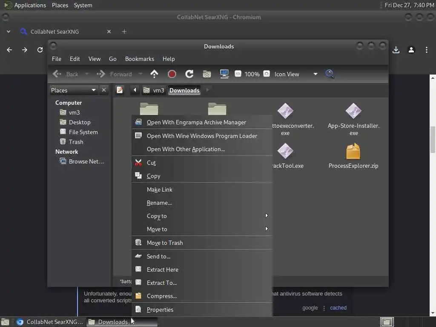Viewport: 436px width, 327px height.
Task: Click the cached link in Chromium
Action: pyautogui.click(x=338, y=308)
